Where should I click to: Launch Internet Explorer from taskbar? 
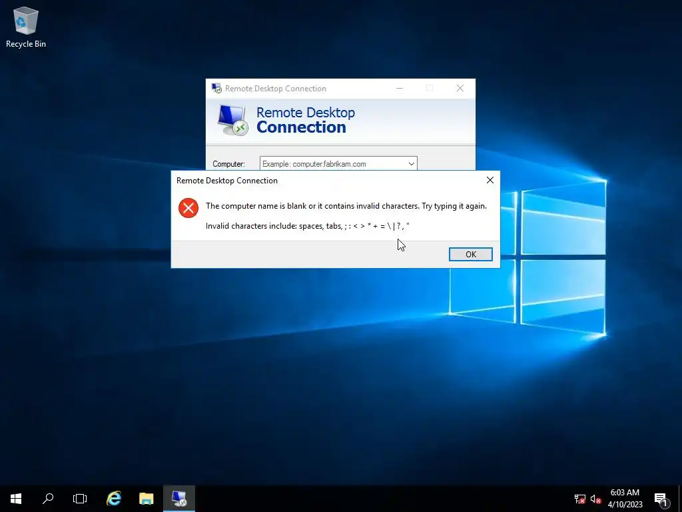[x=114, y=499]
